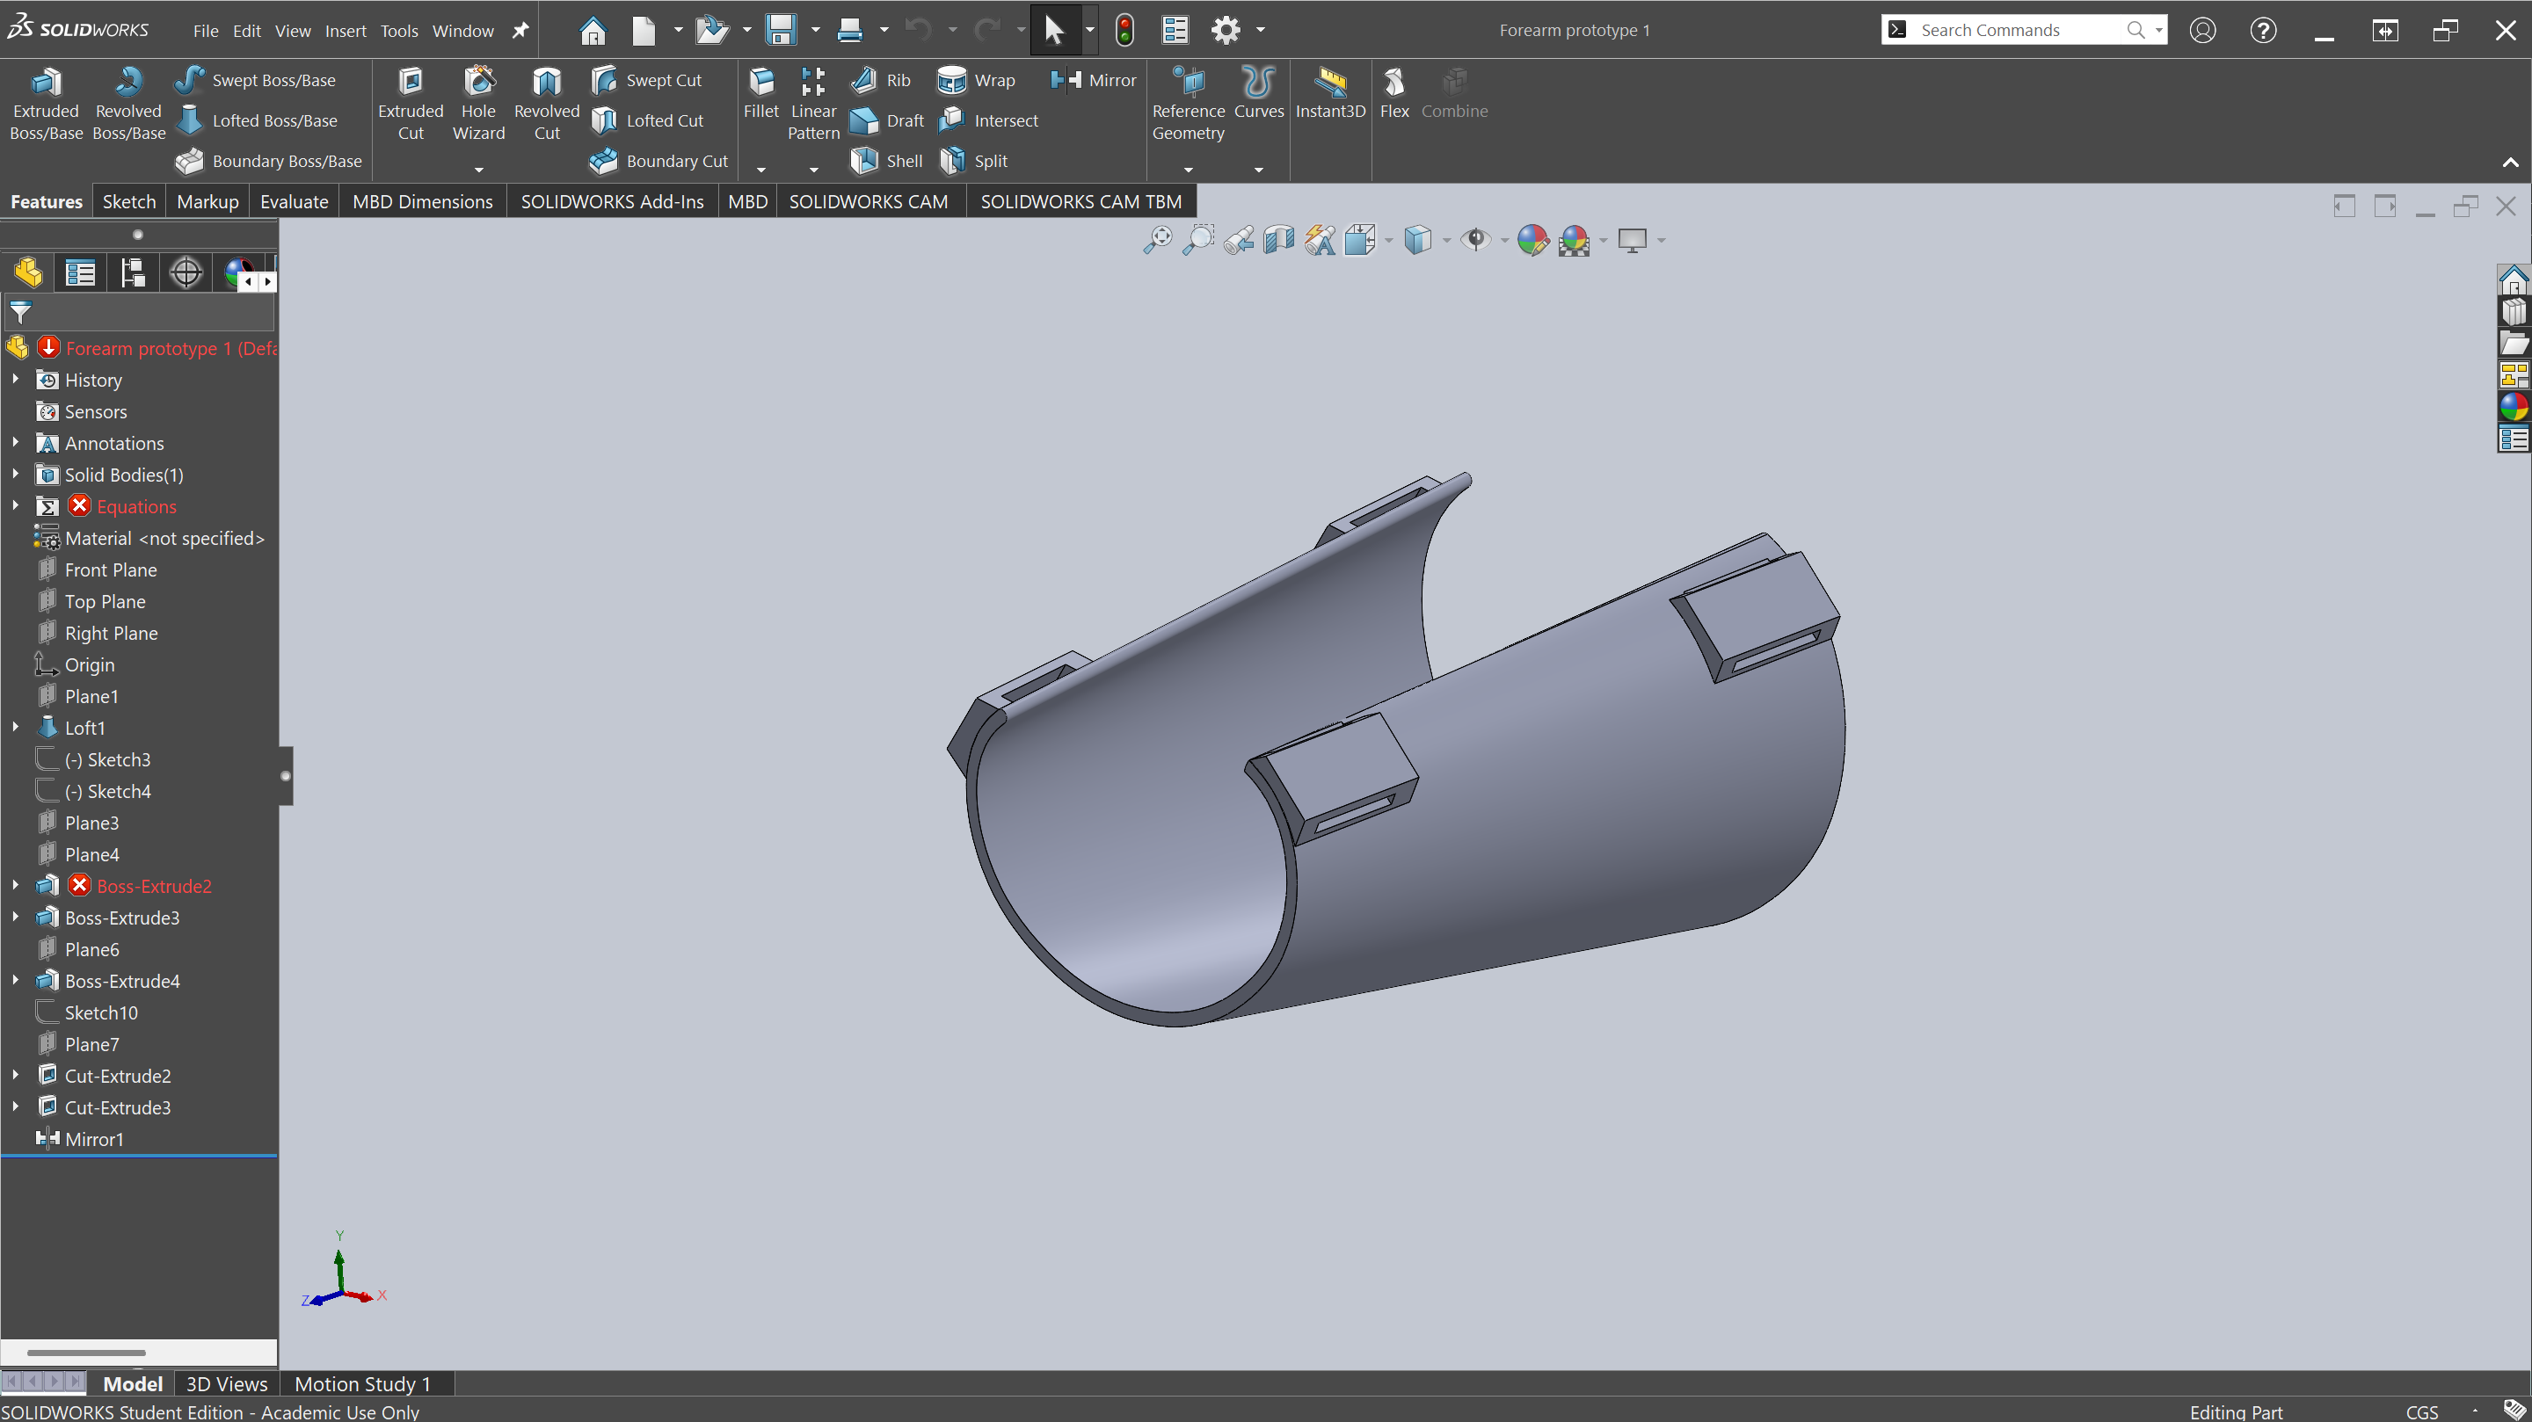Open Reference Geometry dropdown arrow
The image size is (2532, 1422).
1188,170
